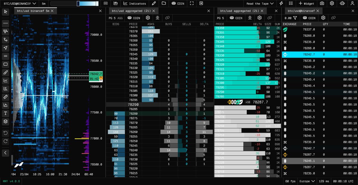
Task: Undo the last drawing action
Action: [x=5, y=133]
